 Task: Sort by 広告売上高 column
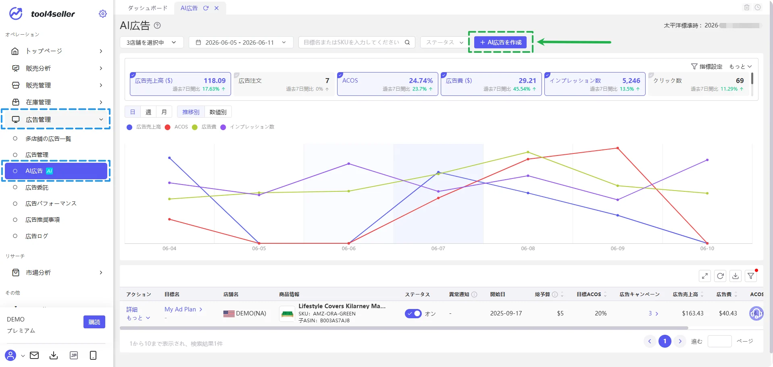point(702,294)
